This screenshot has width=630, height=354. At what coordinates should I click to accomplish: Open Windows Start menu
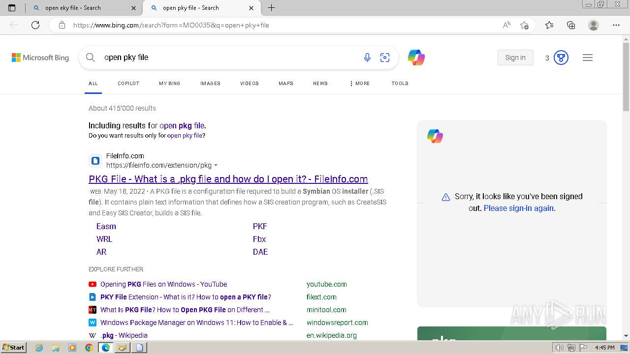[x=13, y=348]
